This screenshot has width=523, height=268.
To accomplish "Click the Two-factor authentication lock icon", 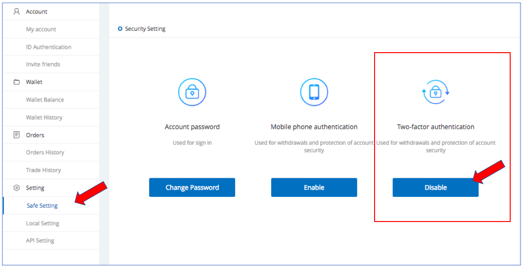I will (x=435, y=92).
